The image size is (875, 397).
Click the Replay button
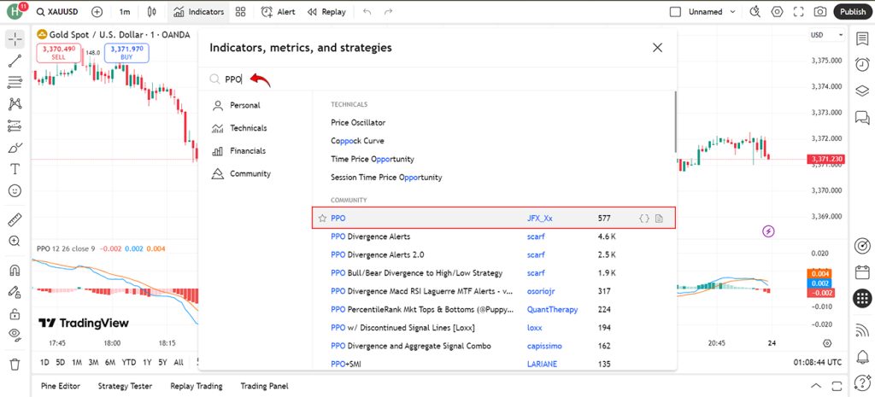tap(326, 12)
